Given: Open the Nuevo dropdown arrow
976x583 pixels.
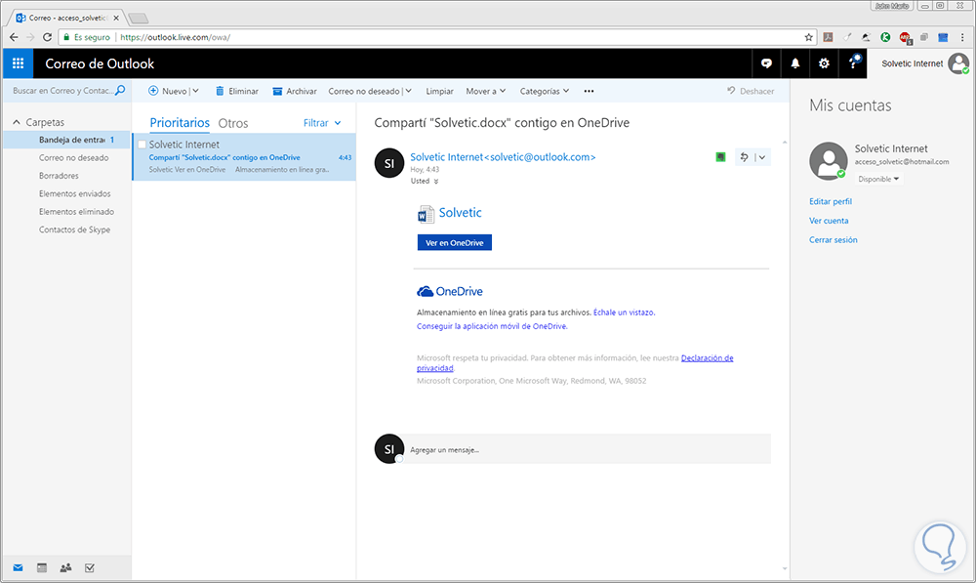Looking at the screenshot, I should click(x=195, y=91).
